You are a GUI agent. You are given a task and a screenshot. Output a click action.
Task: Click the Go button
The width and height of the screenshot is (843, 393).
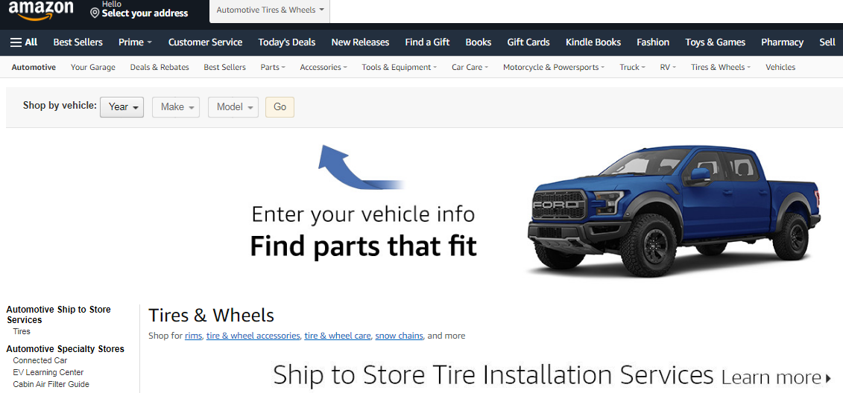coord(280,107)
